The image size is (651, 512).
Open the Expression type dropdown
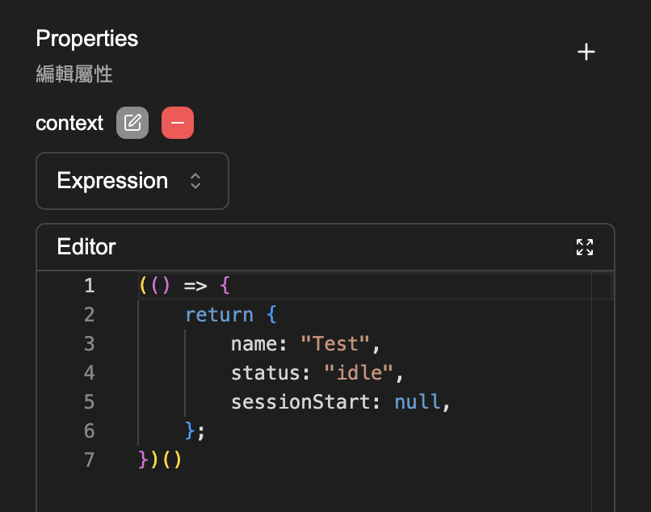pyautogui.click(x=132, y=181)
